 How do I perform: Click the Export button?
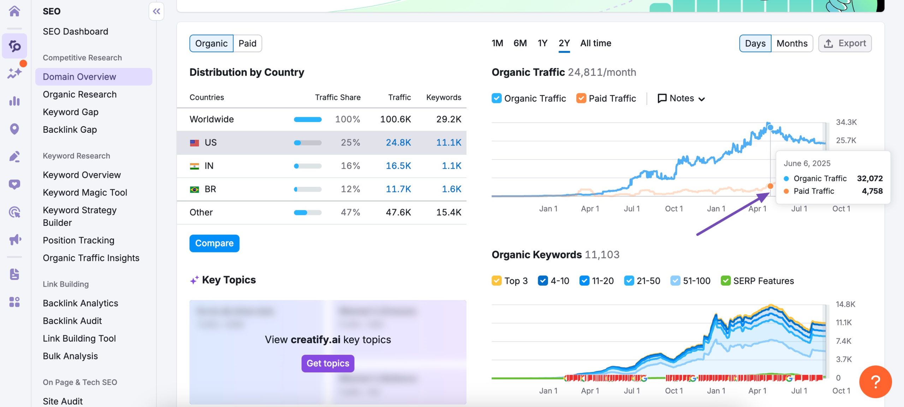click(x=845, y=43)
